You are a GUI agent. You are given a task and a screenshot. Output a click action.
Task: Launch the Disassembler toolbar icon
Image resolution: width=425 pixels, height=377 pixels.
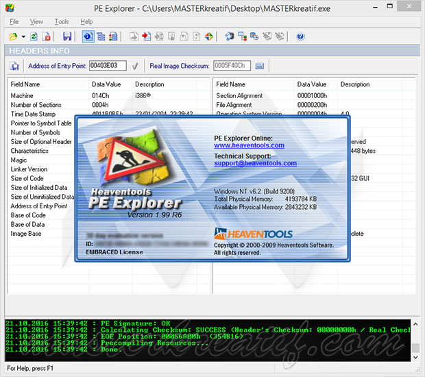tap(230, 36)
